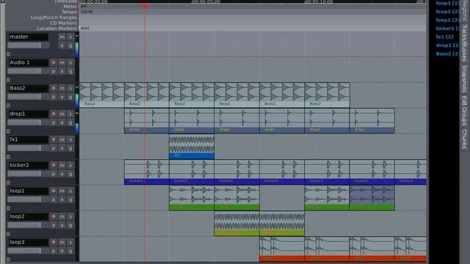Click the start location marker
The height and width of the screenshot is (264, 470).
84,28
